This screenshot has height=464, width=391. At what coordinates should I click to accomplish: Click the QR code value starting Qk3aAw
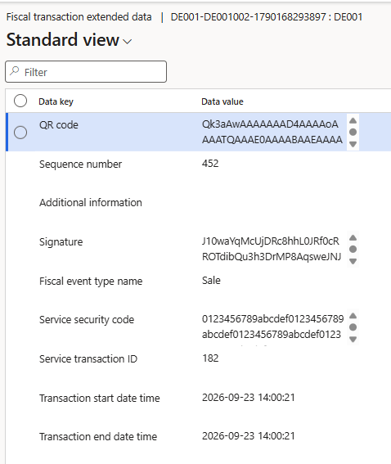coord(272,132)
